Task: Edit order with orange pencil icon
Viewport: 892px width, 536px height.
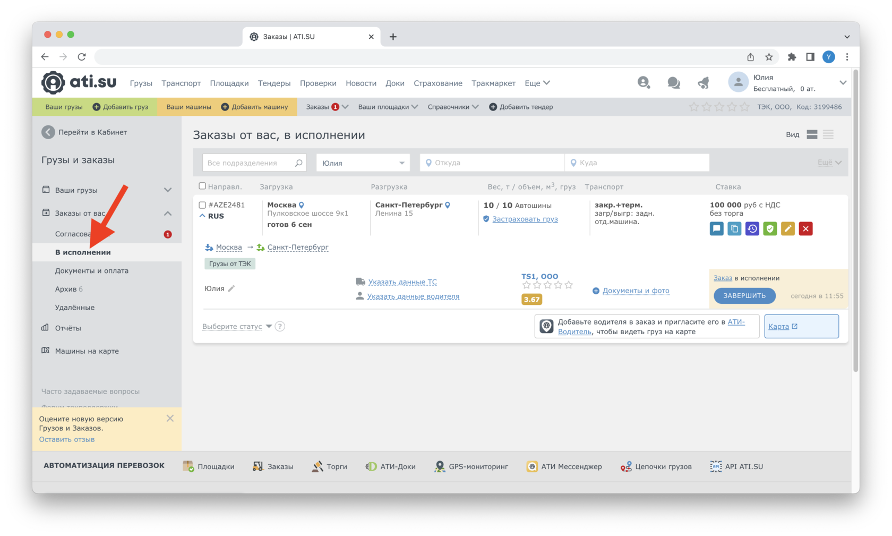Action: coord(788,229)
